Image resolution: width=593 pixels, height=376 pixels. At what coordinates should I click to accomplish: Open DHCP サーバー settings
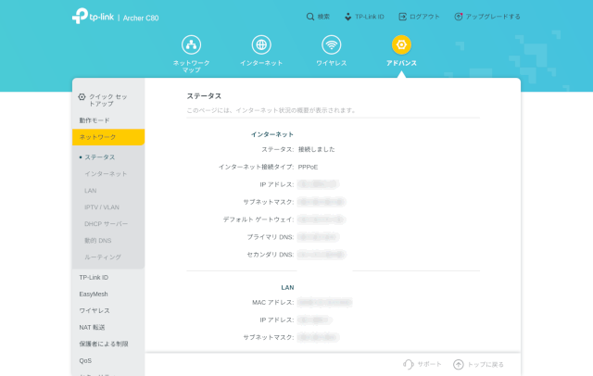pos(108,224)
